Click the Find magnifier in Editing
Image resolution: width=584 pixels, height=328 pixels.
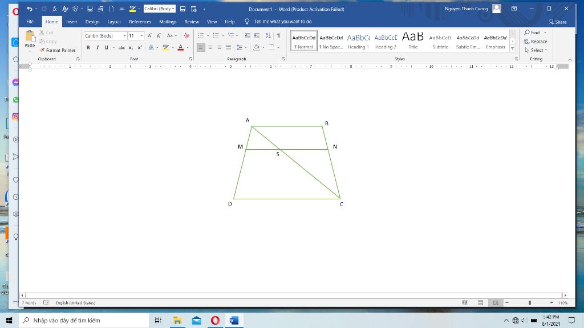tap(532, 32)
